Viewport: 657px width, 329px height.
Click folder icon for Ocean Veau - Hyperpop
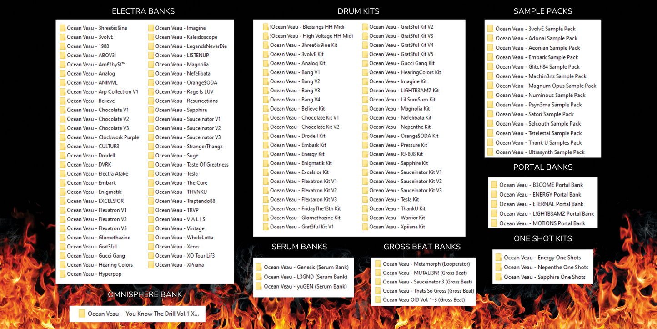pos(63,274)
